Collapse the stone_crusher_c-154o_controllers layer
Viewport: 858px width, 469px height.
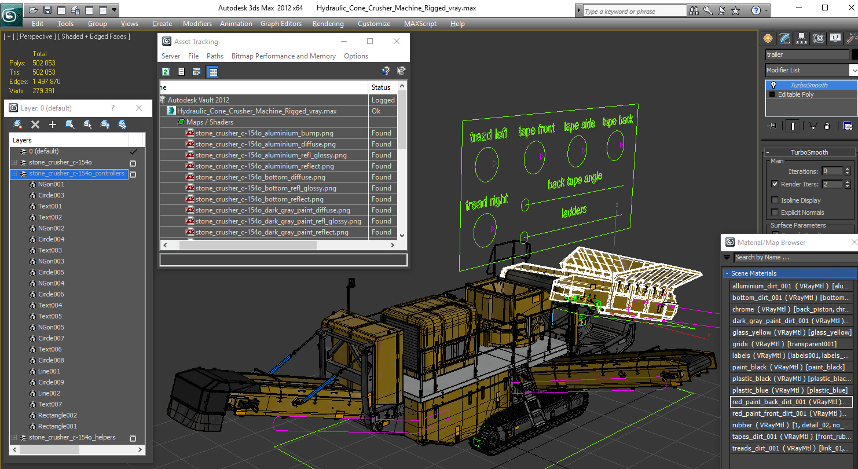14,174
